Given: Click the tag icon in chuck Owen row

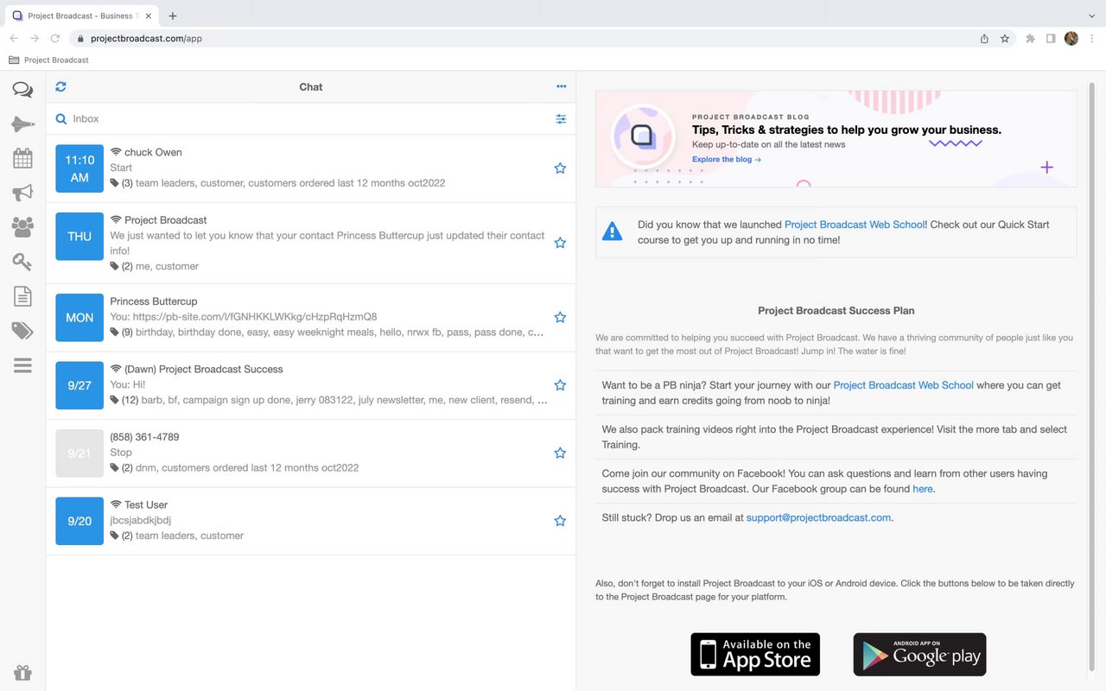Looking at the screenshot, I should point(115,183).
